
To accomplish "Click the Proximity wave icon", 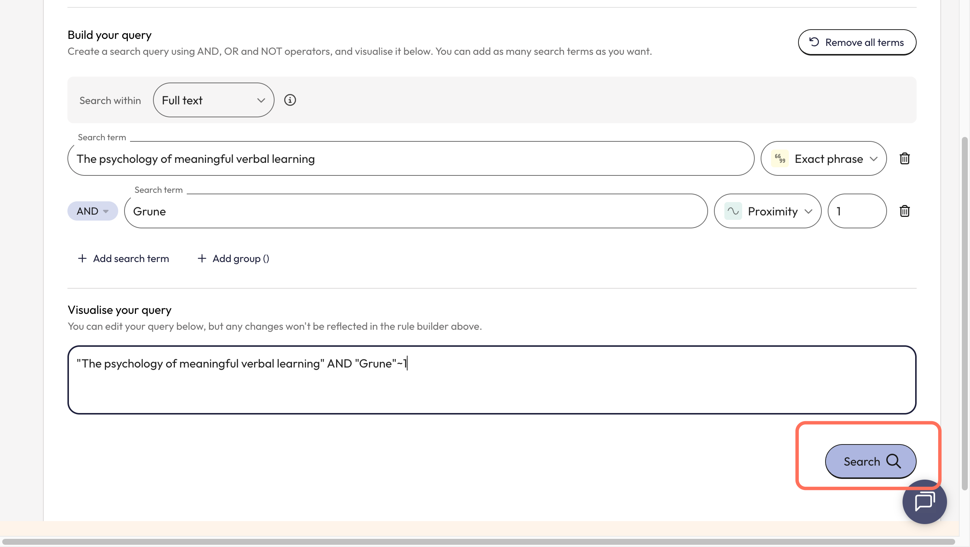I will coord(733,211).
